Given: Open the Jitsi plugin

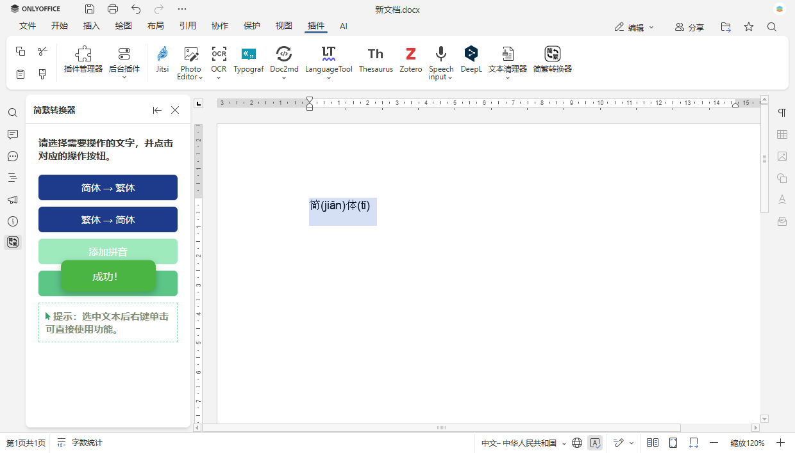Looking at the screenshot, I should pyautogui.click(x=162, y=60).
